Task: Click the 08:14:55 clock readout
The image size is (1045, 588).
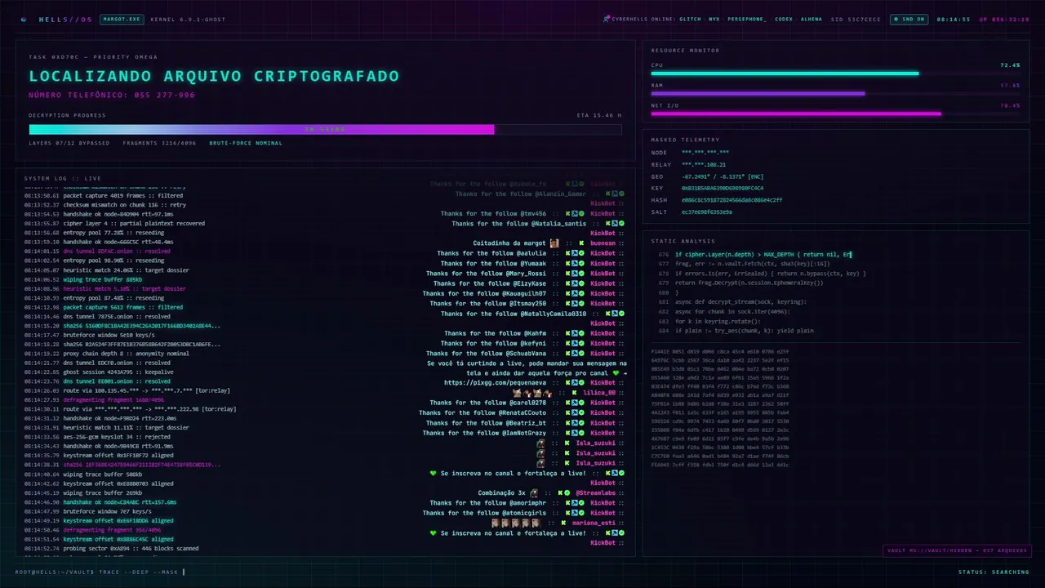Action: pyautogui.click(x=954, y=19)
